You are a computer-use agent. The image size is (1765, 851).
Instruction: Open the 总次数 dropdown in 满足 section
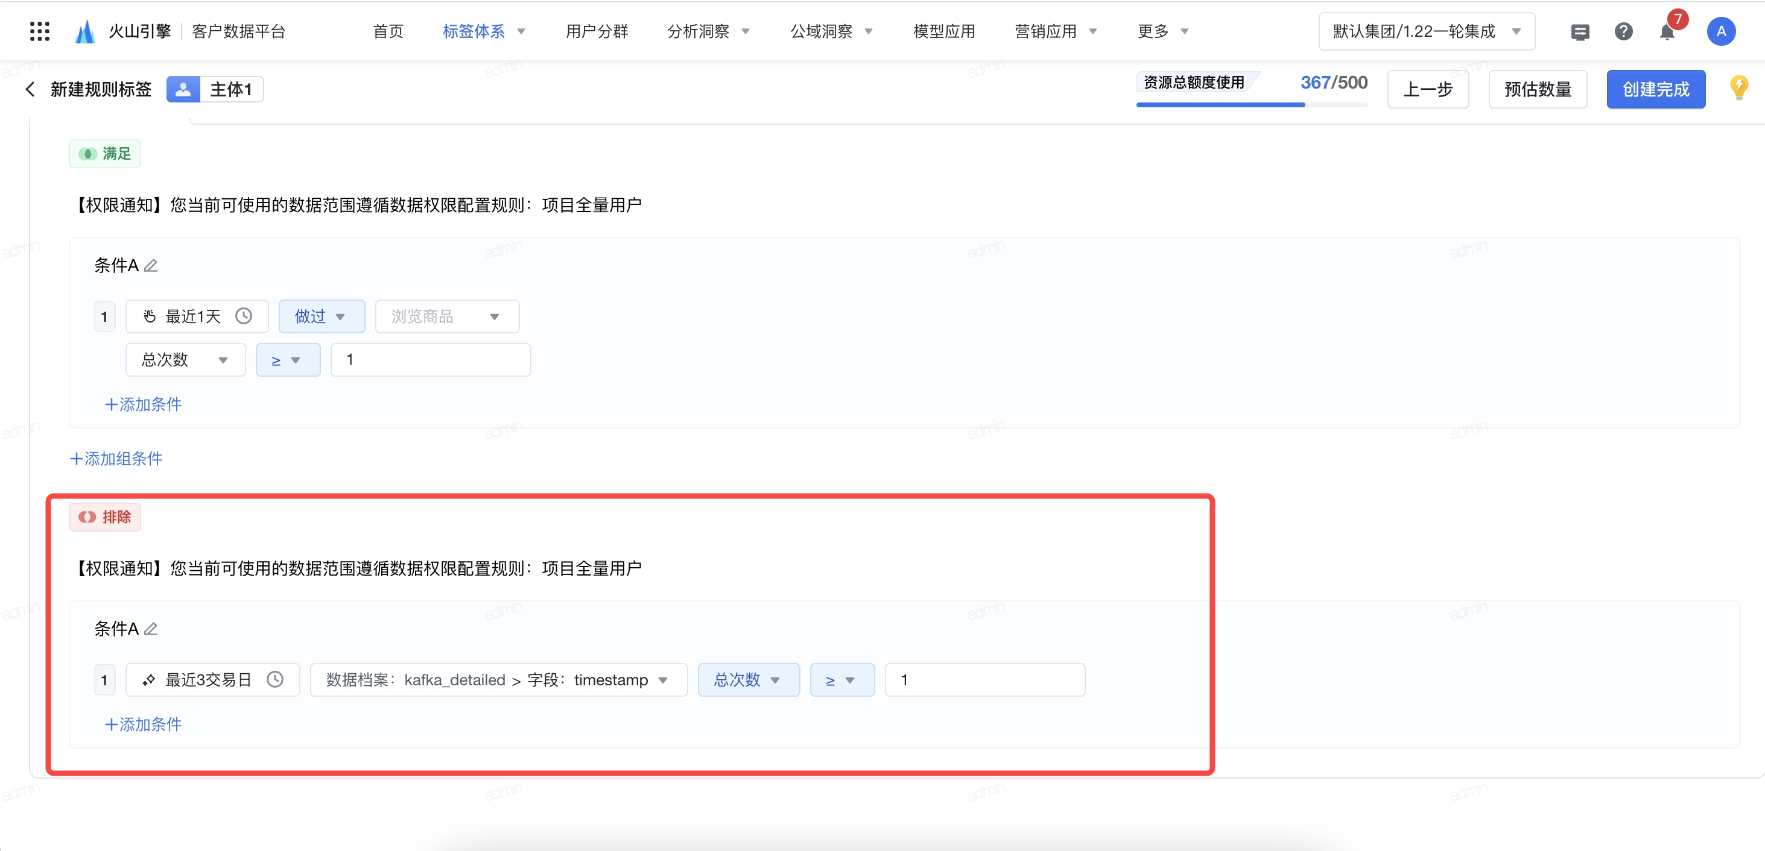(x=185, y=359)
